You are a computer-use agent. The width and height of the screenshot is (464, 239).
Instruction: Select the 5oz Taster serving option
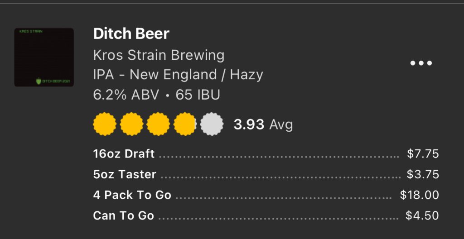[x=125, y=174]
